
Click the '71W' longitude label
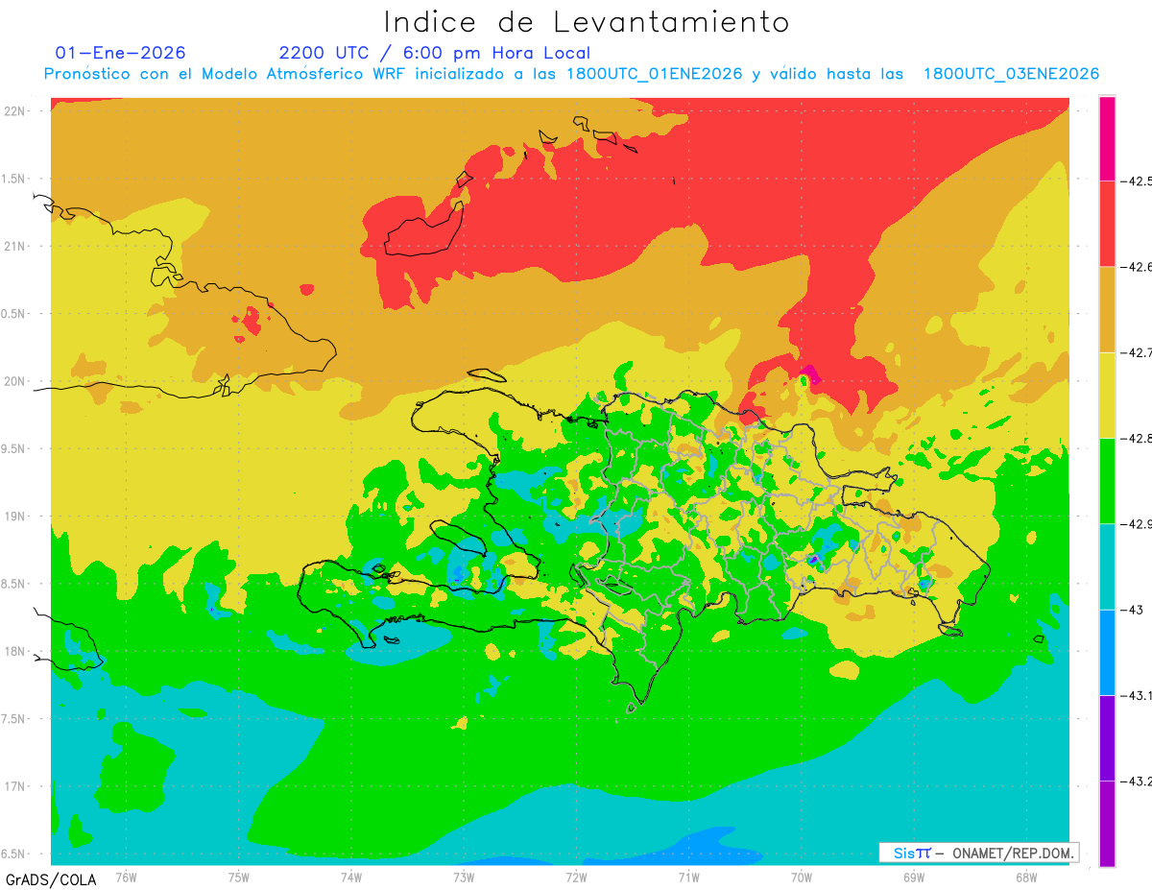click(x=688, y=877)
